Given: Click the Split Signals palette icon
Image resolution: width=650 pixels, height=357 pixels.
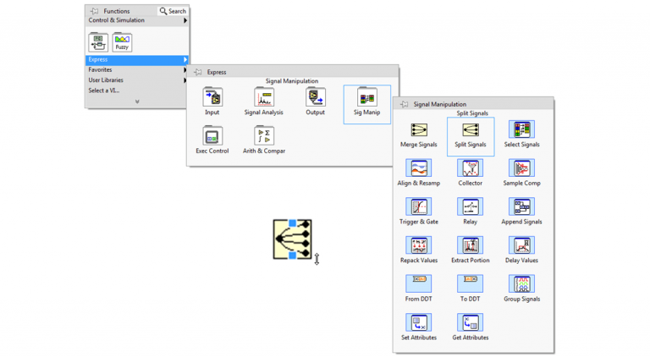Looking at the screenshot, I should pos(470,130).
